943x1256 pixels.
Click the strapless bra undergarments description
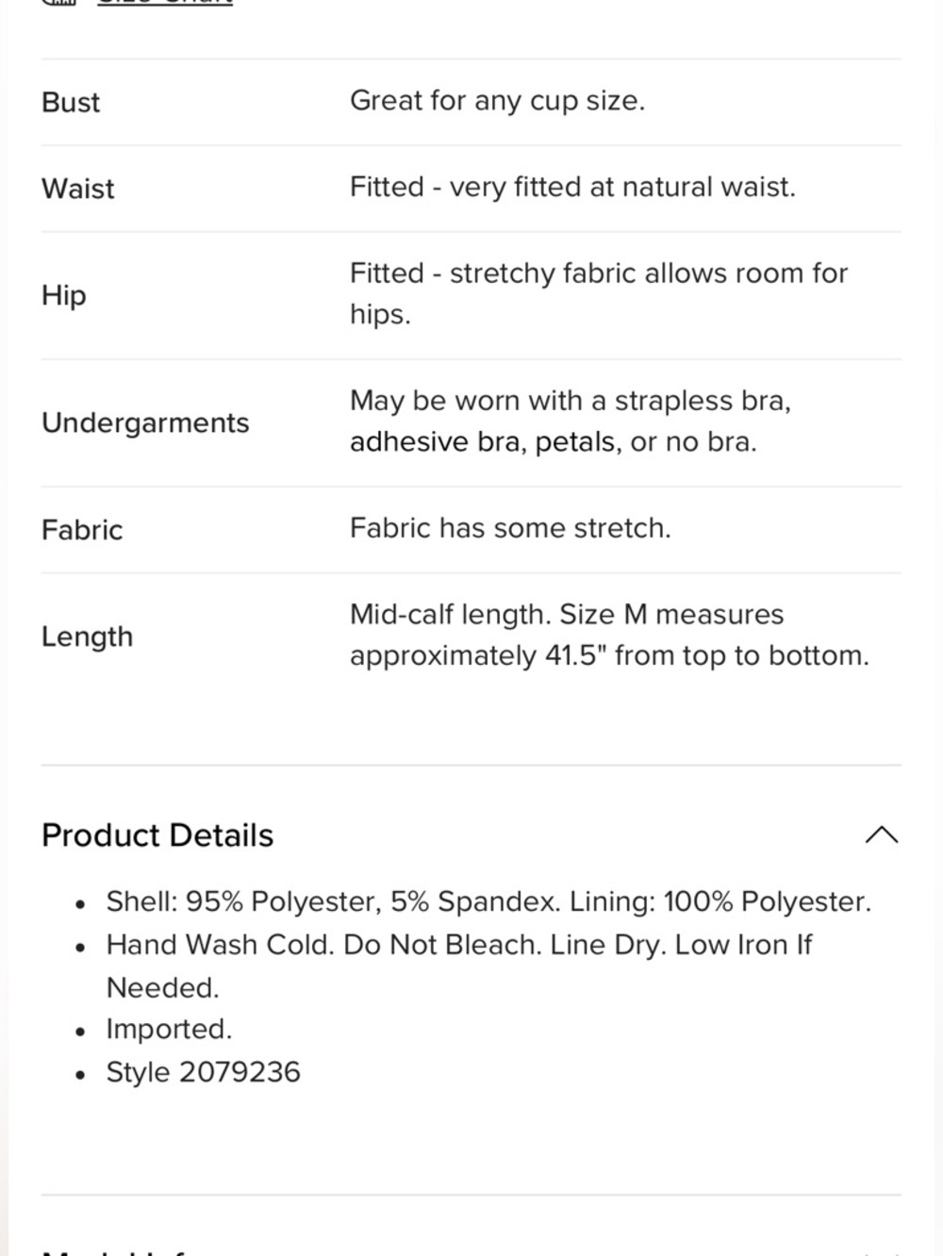(x=571, y=421)
